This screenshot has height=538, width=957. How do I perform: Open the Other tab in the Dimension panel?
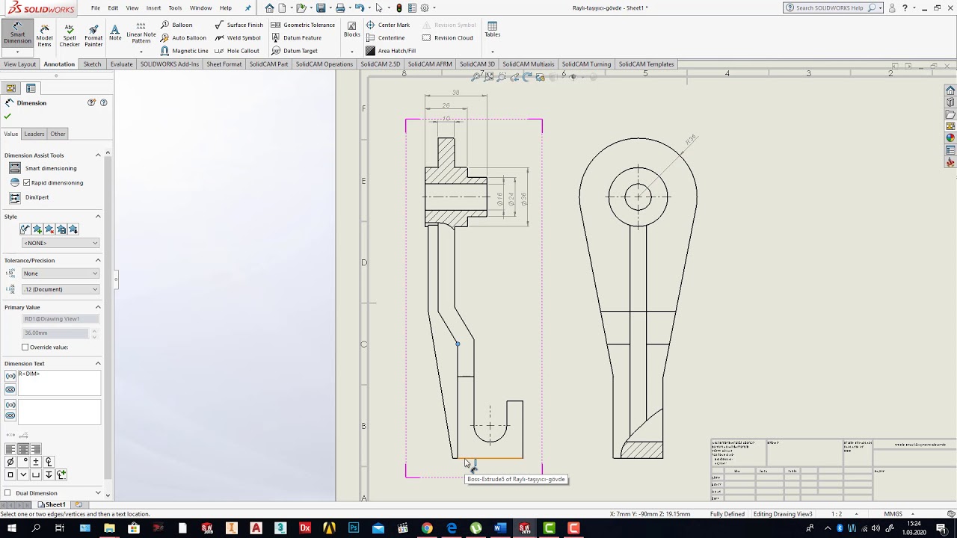[58, 134]
